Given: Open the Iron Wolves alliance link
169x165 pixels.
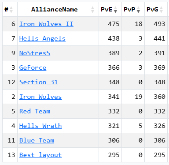Looking at the screenshot, I should tap(40, 97).
